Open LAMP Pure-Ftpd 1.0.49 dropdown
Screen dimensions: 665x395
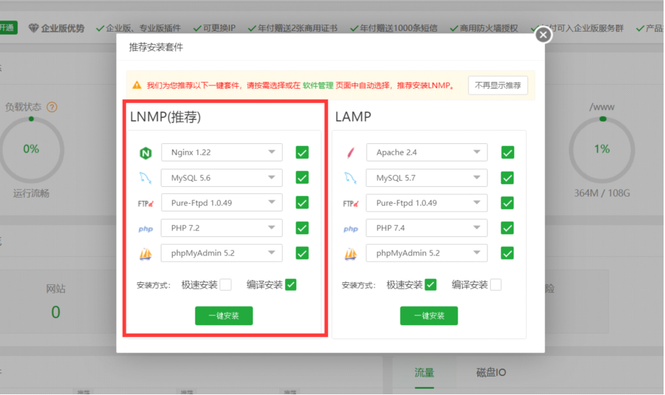pyautogui.click(x=427, y=203)
